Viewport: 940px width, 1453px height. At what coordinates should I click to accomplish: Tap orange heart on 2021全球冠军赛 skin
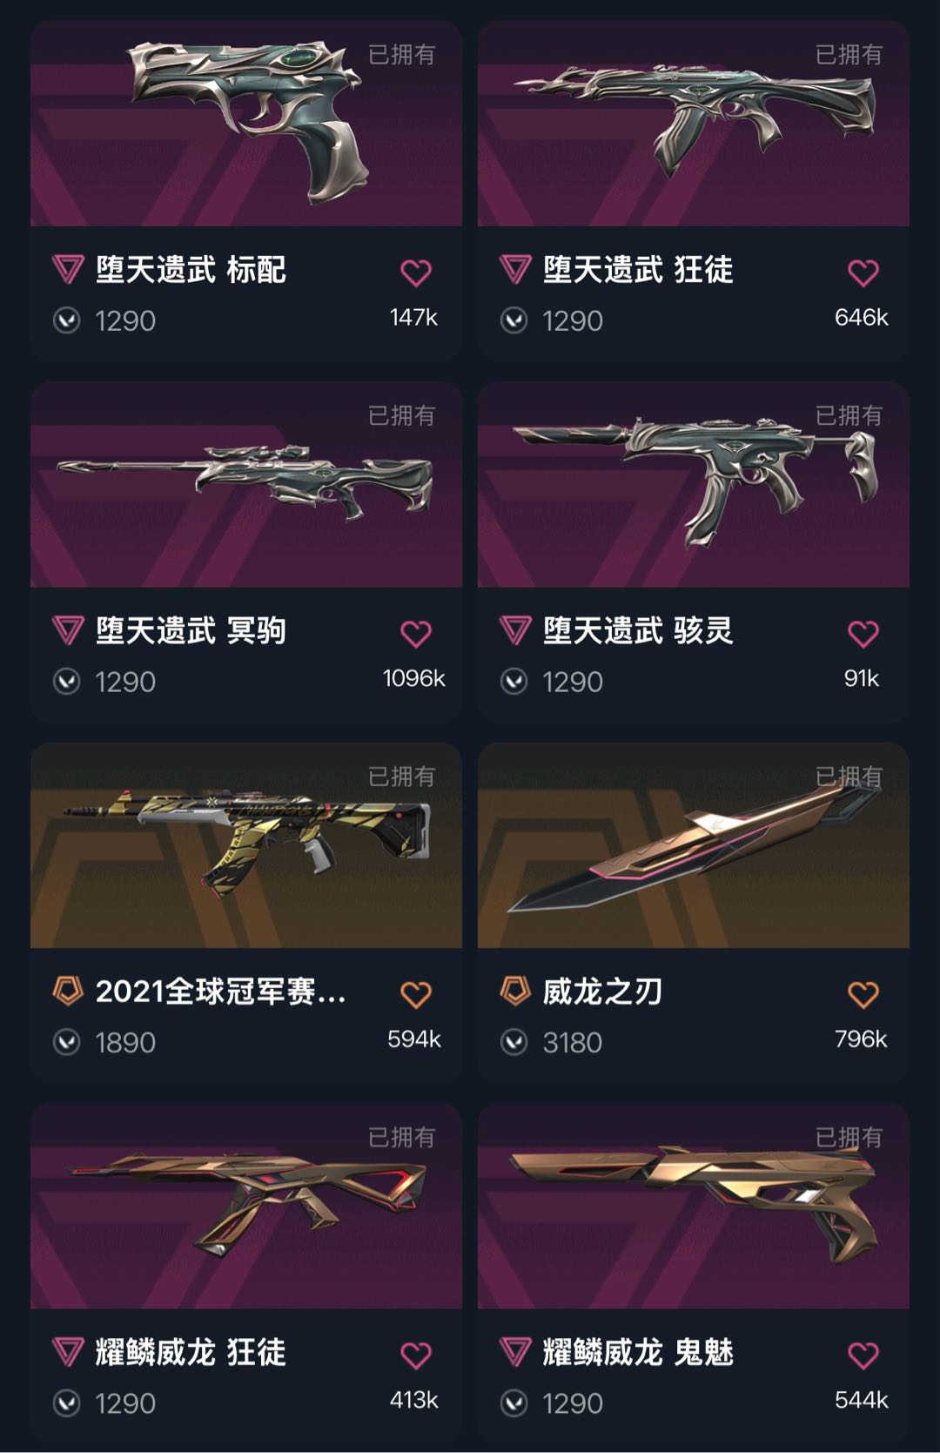416,995
